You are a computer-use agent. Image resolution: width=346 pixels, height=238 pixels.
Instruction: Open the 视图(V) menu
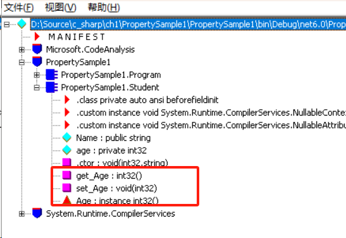pyautogui.click(x=61, y=8)
